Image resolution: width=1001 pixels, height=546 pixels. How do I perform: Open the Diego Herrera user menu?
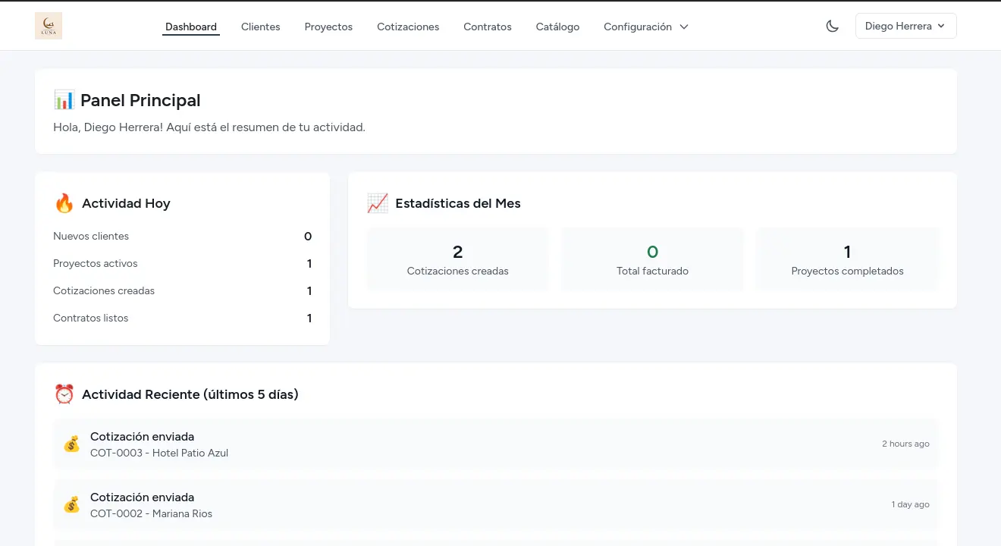[905, 26]
